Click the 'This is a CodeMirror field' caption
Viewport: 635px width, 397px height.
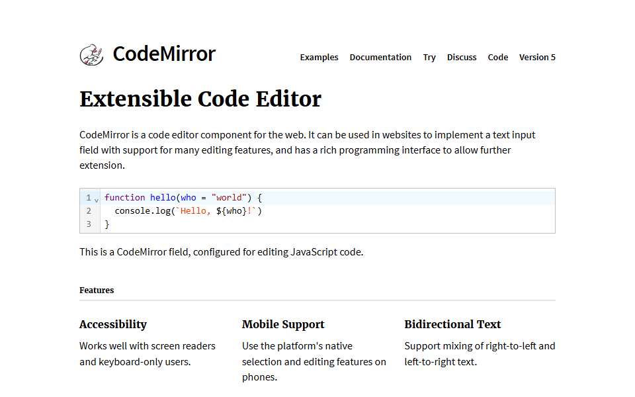coord(222,252)
